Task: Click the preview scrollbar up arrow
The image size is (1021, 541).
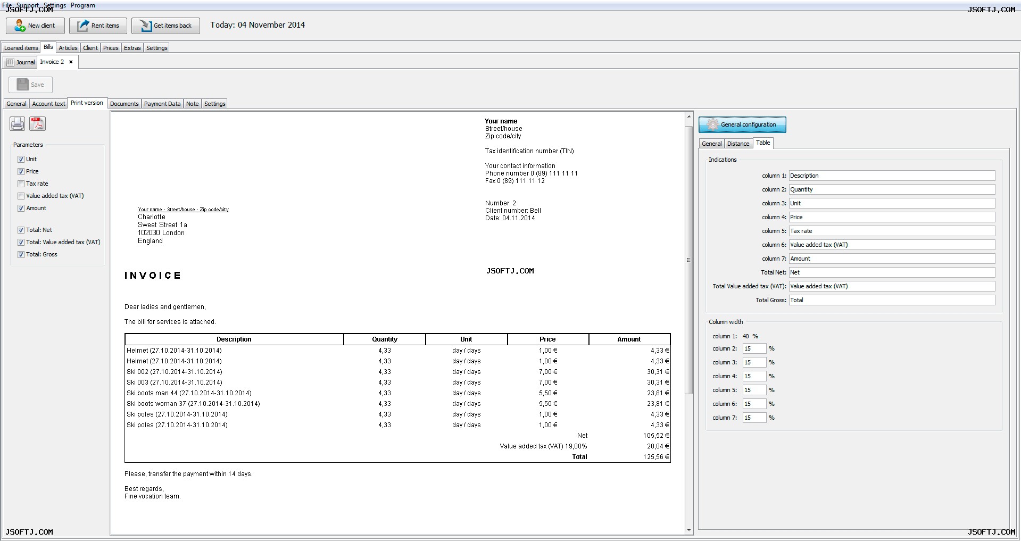Action: (689, 116)
